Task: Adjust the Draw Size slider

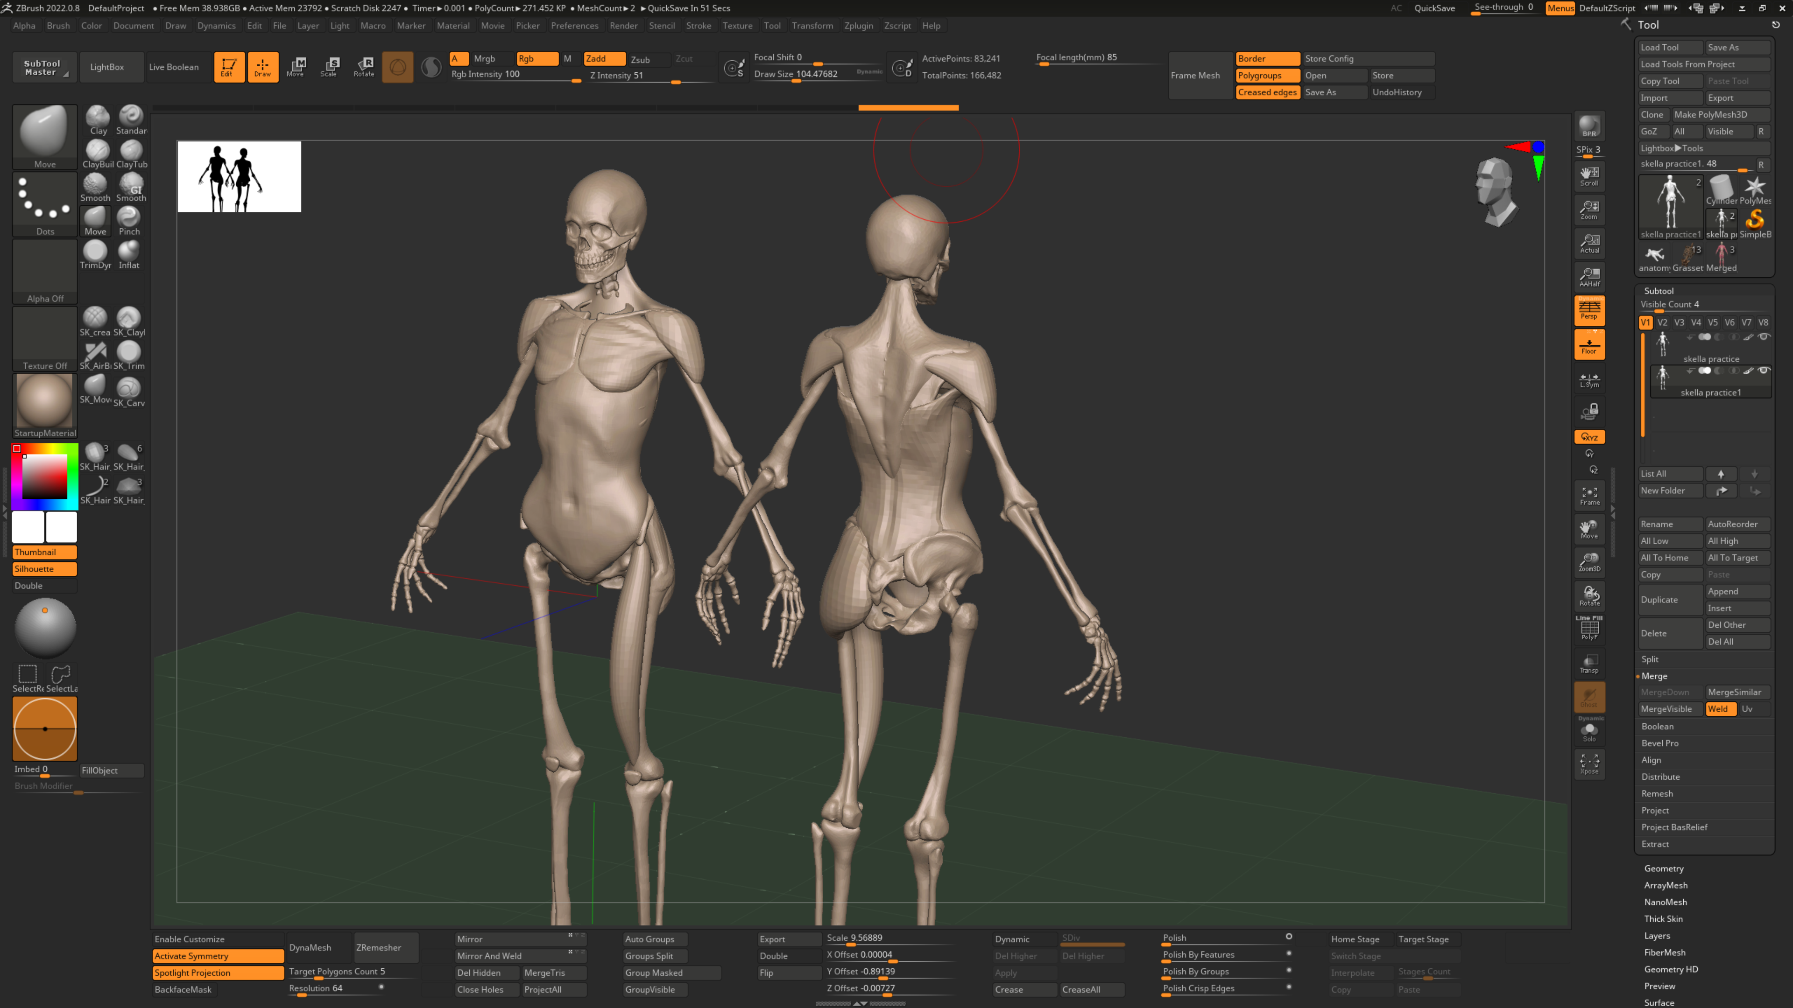Action: (819, 75)
